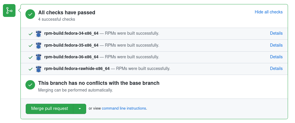The width and height of the screenshot is (295, 123).
Task: View Details for fedora-35-x86_64 build
Action: 276,45
